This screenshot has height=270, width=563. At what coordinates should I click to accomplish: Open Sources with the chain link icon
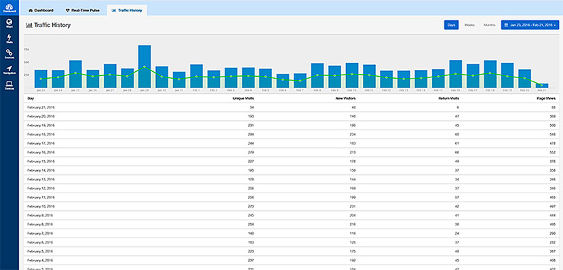pyautogui.click(x=9, y=54)
